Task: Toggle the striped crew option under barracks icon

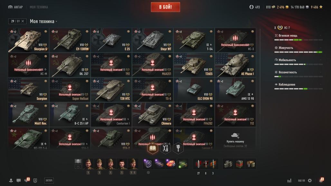Action: click(x=78, y=167)
